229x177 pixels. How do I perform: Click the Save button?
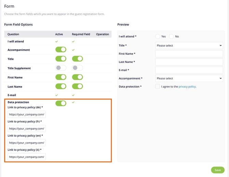218,170
